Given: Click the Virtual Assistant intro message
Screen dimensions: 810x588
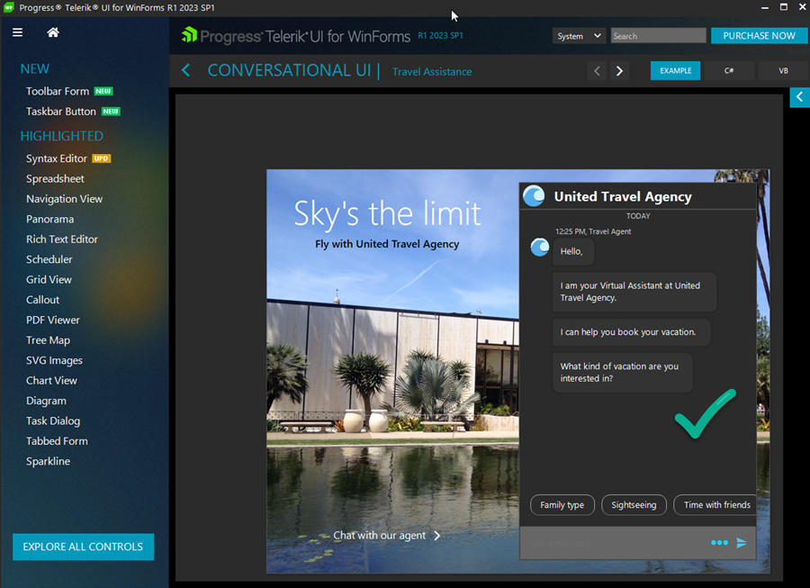Looking at the screenshot, I should [634, 292].
